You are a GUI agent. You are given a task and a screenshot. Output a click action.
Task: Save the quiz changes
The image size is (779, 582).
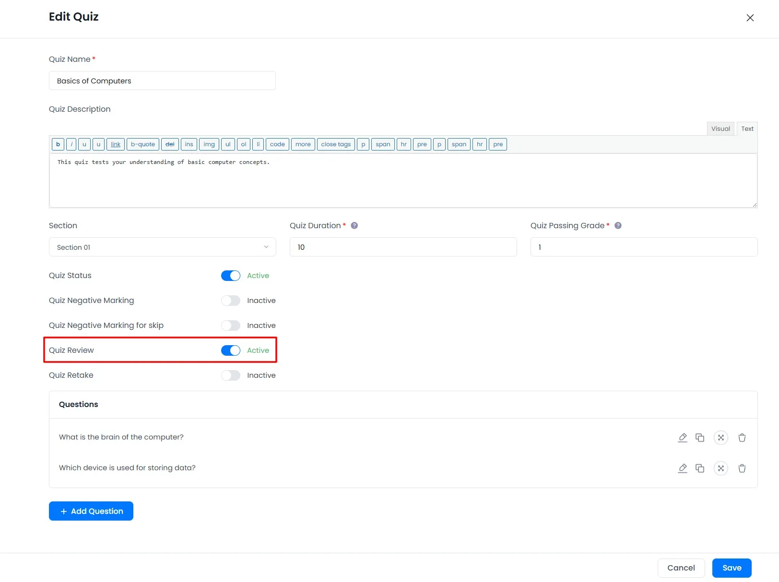(x=732, y=568)
